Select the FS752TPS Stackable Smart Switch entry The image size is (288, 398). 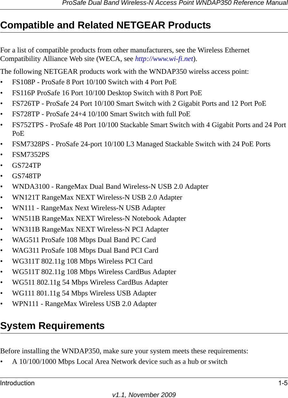click(x=149, y=129)
